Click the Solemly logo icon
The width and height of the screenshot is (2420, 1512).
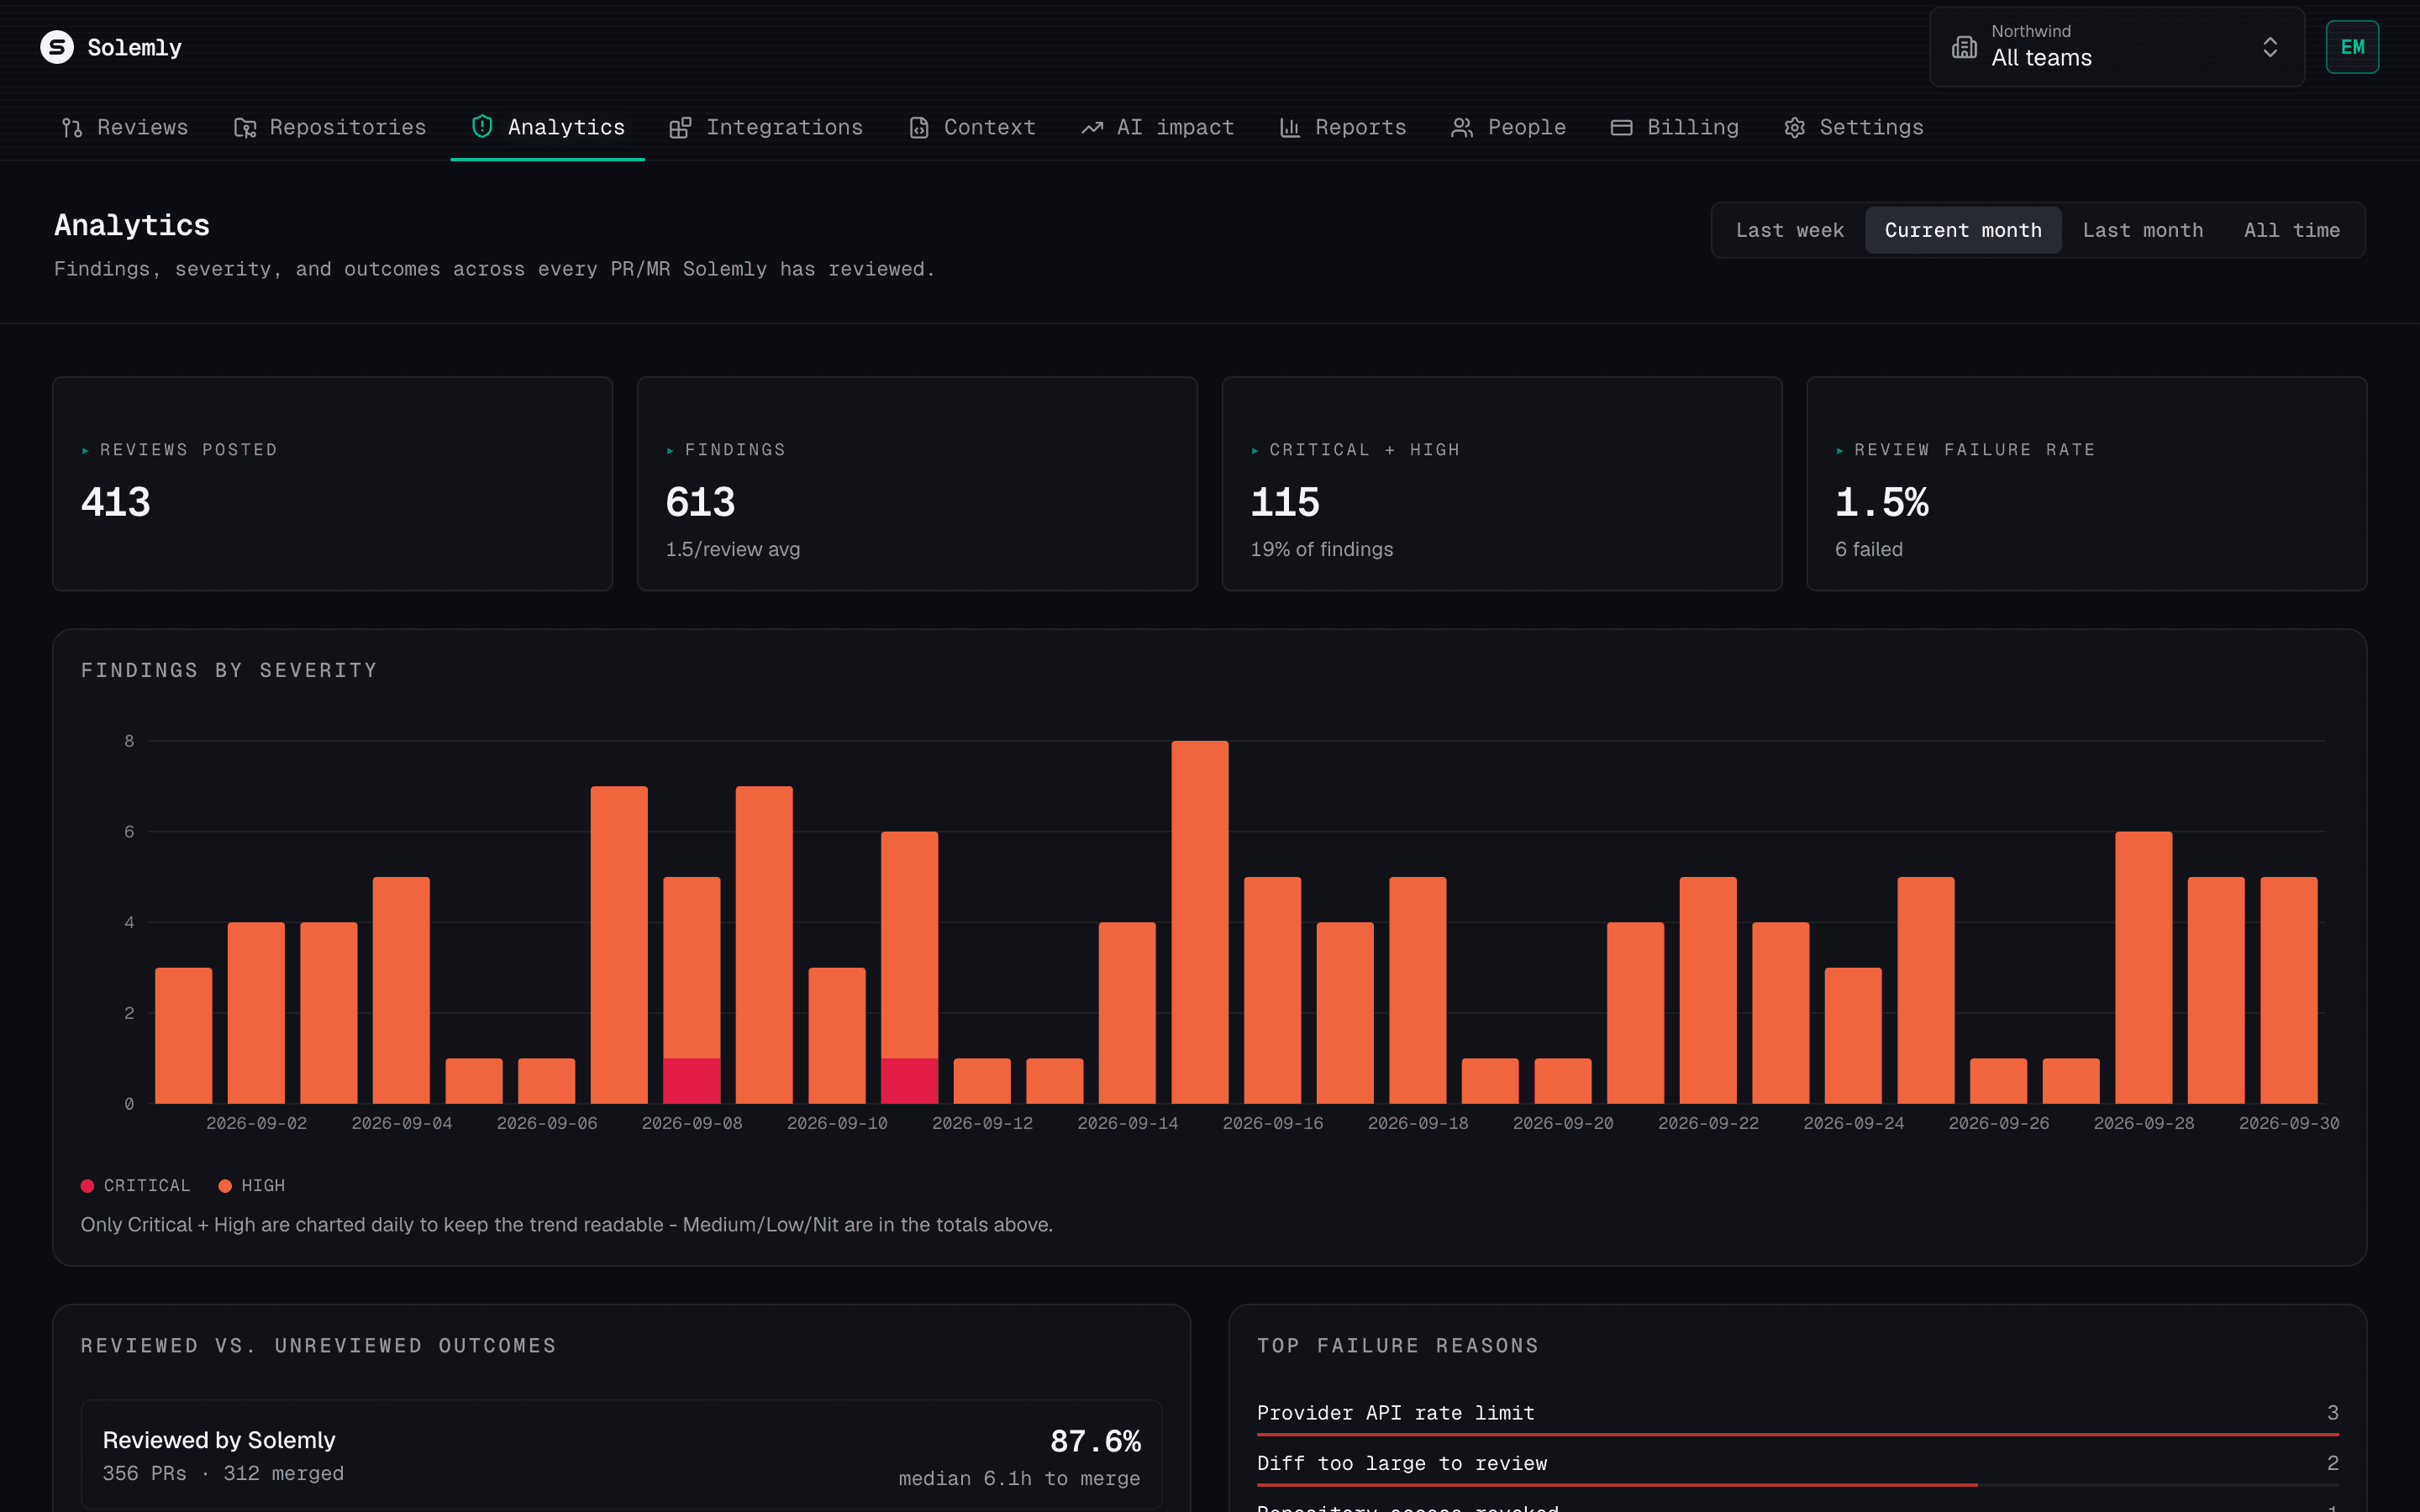[57, 47]
